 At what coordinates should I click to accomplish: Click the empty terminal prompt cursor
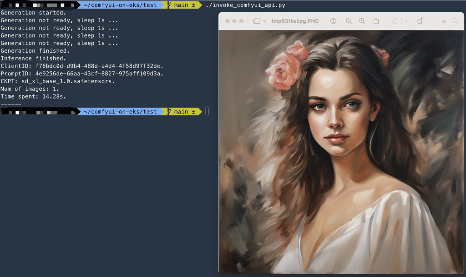click(x=208, y=111)
